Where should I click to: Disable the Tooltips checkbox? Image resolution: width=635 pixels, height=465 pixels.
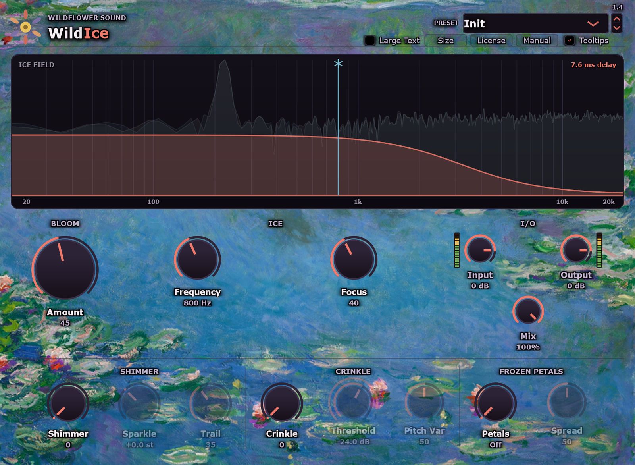(x=570, y=41)
